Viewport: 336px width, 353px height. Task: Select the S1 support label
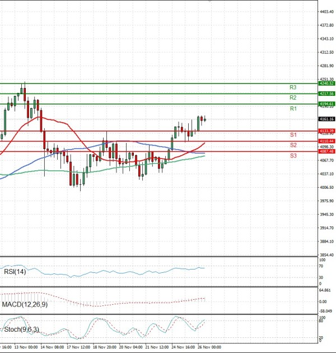[293, 135]
